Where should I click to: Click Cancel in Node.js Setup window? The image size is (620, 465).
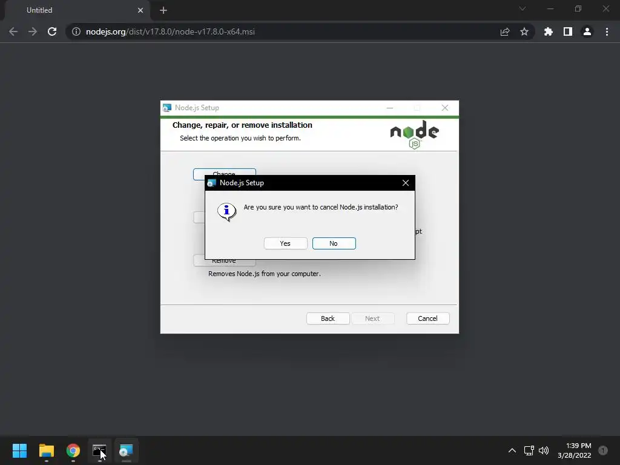(428, 318)
